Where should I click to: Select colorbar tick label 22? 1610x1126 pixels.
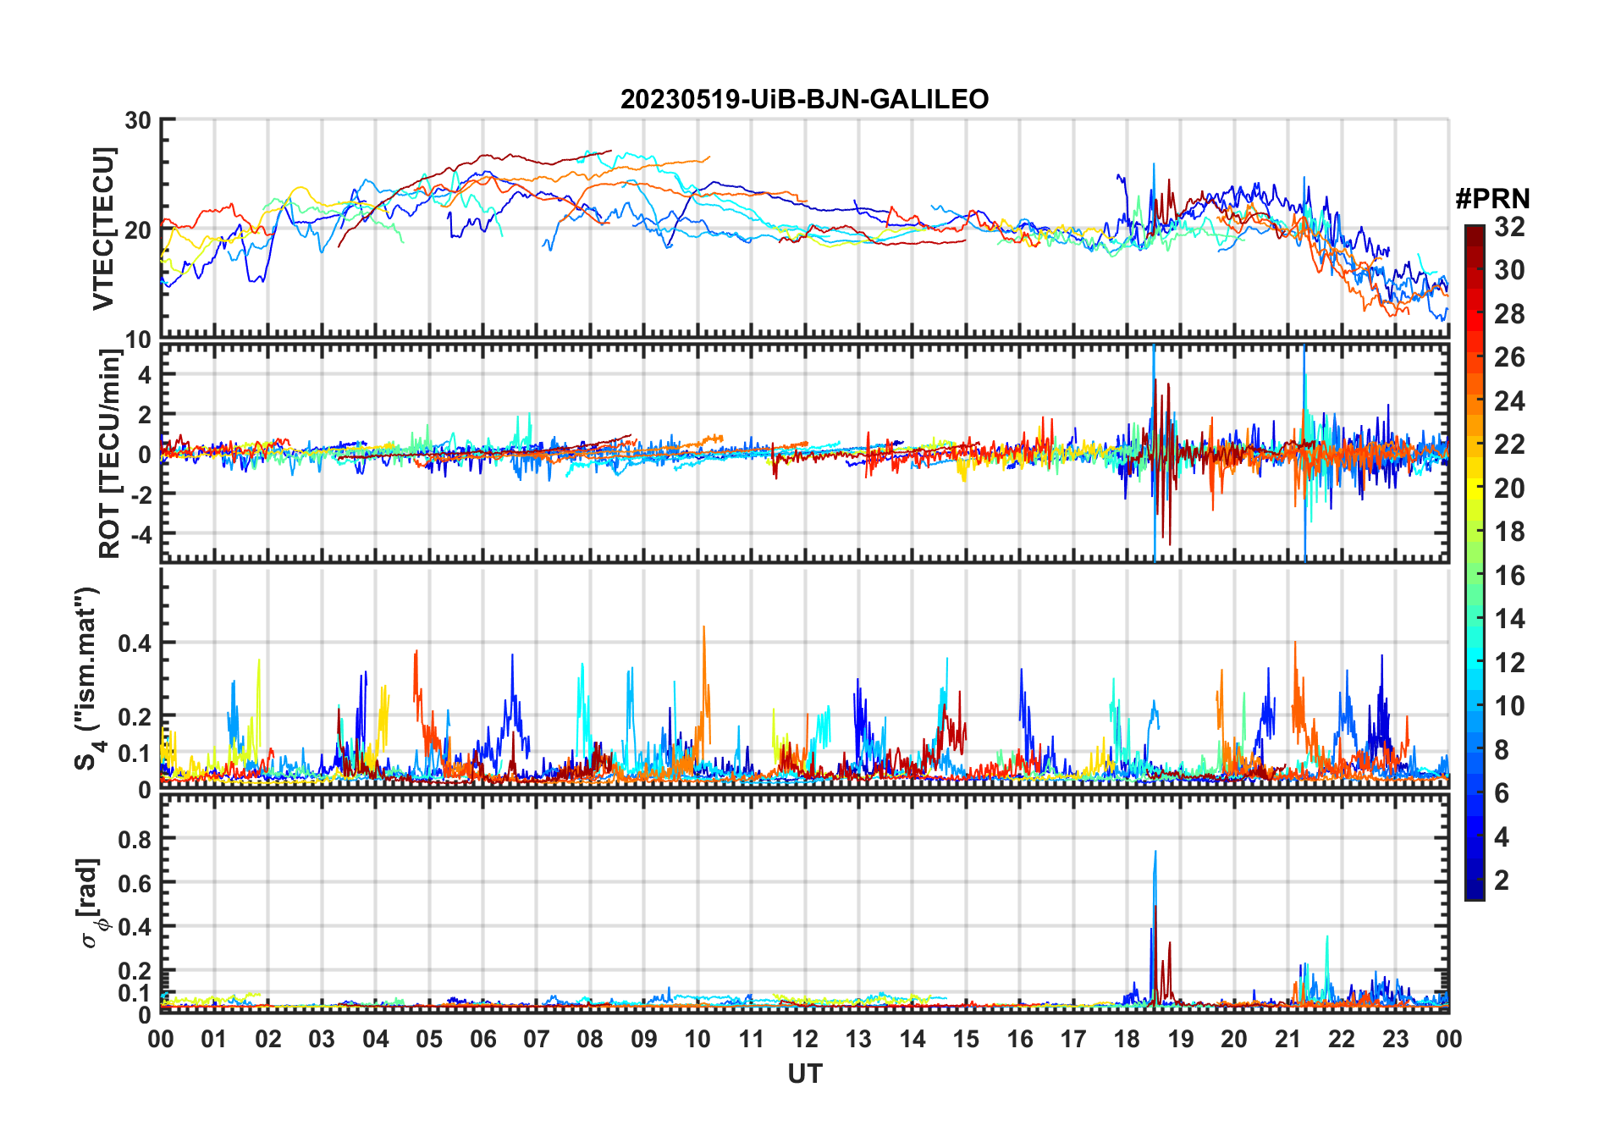1509,444
